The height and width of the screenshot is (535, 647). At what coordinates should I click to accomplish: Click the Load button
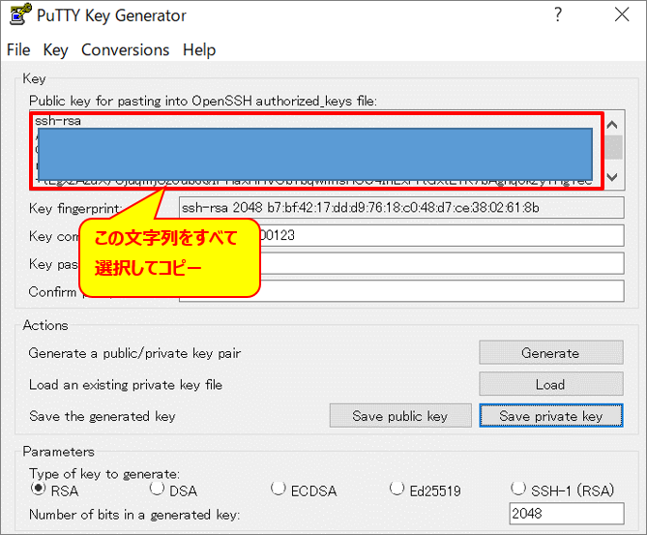pos(551,384)
